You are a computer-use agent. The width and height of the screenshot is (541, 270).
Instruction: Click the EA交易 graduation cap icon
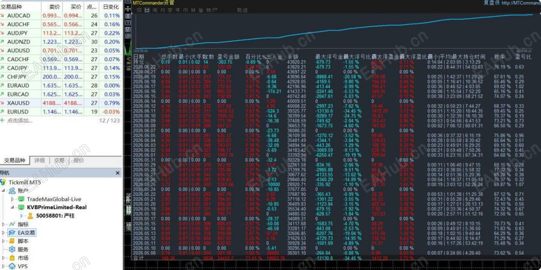(x=12, y=233)
